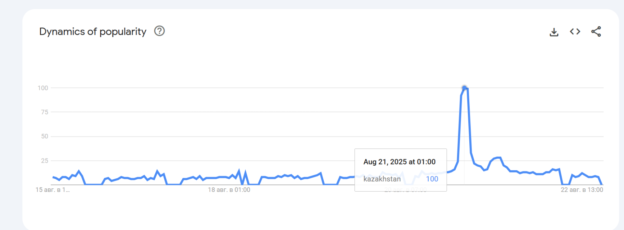
Task: Click the blue value 100 in tooltip
Action: tap(432, 179)
